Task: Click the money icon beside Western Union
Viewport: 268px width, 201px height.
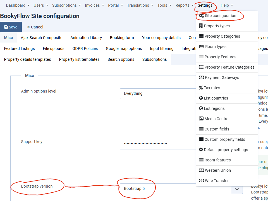Action: pyautogui.click(x=201, y=170)
